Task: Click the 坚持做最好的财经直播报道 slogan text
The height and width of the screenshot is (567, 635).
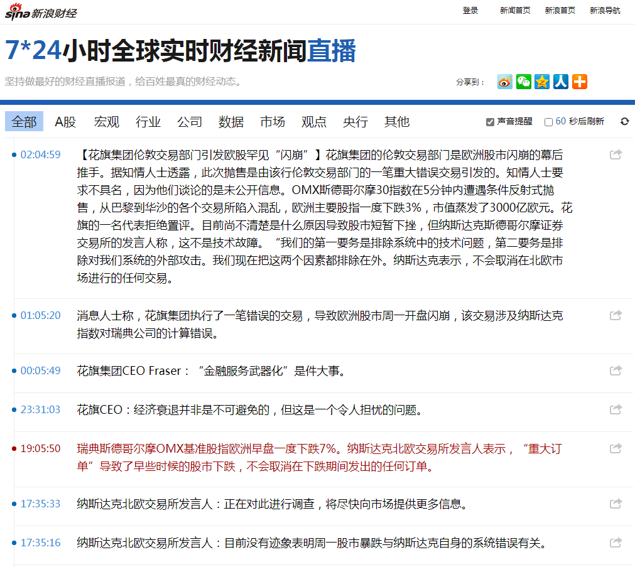Action: 124,82
